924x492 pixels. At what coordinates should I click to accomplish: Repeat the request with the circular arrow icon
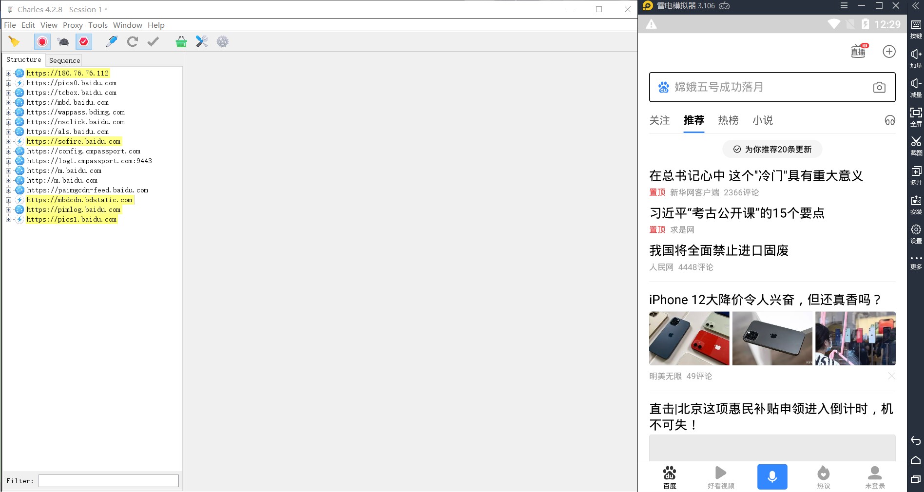(x=133, y=42)
